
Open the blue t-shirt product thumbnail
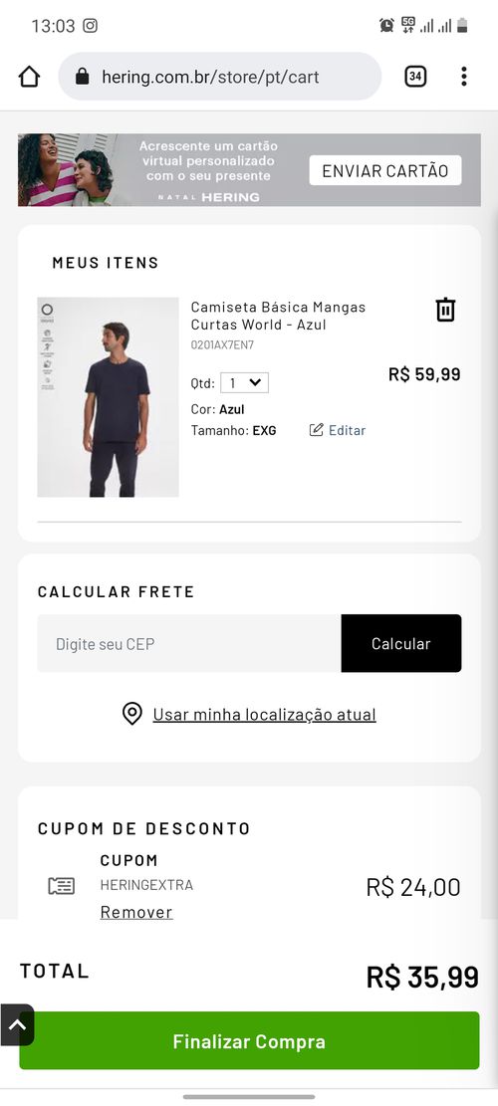coord(108,397)
